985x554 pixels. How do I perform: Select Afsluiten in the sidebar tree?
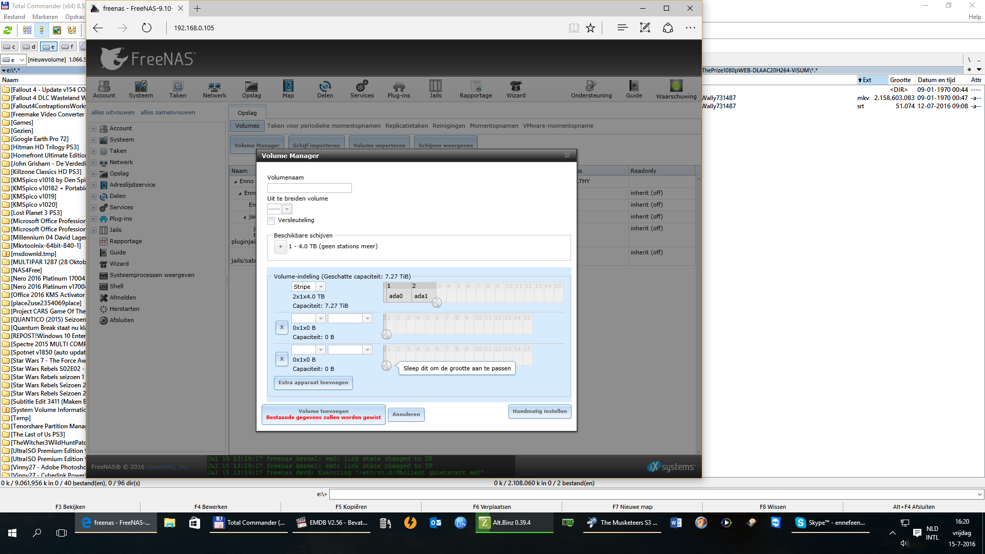coord(122,321)
